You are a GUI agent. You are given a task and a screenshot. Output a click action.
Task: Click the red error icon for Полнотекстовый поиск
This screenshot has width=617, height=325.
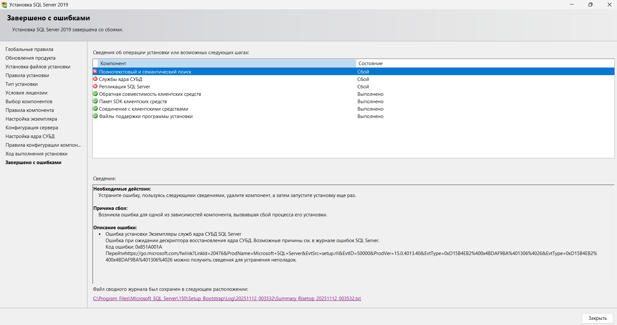point(95,72)
